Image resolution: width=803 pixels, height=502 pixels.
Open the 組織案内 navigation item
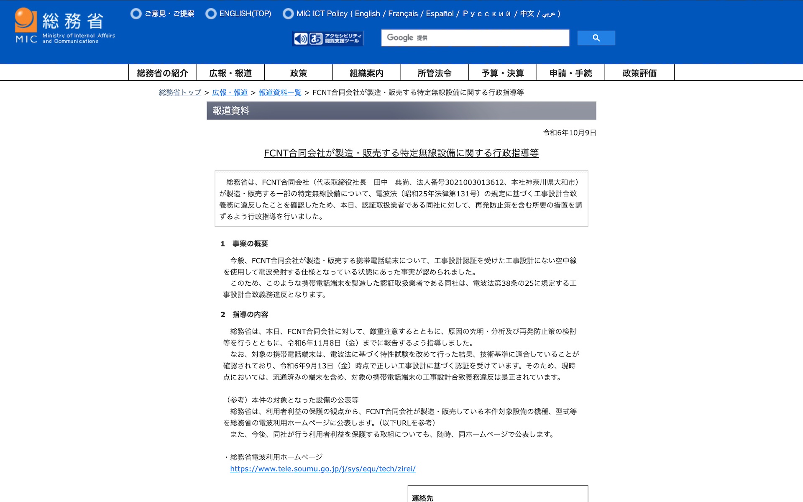point(366,73)
